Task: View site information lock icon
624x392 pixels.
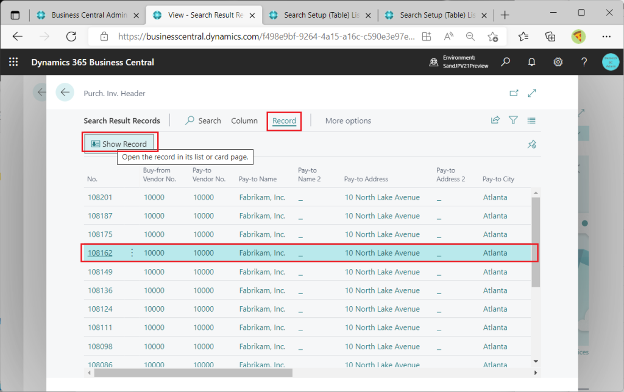Action: point(104,37)
